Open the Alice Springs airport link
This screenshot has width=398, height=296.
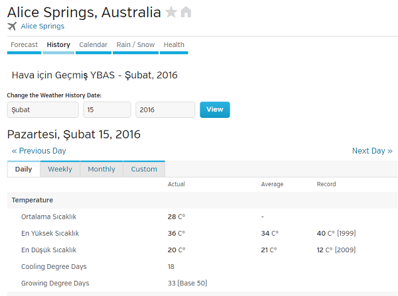pyautogui.click(x=42, y=26)
